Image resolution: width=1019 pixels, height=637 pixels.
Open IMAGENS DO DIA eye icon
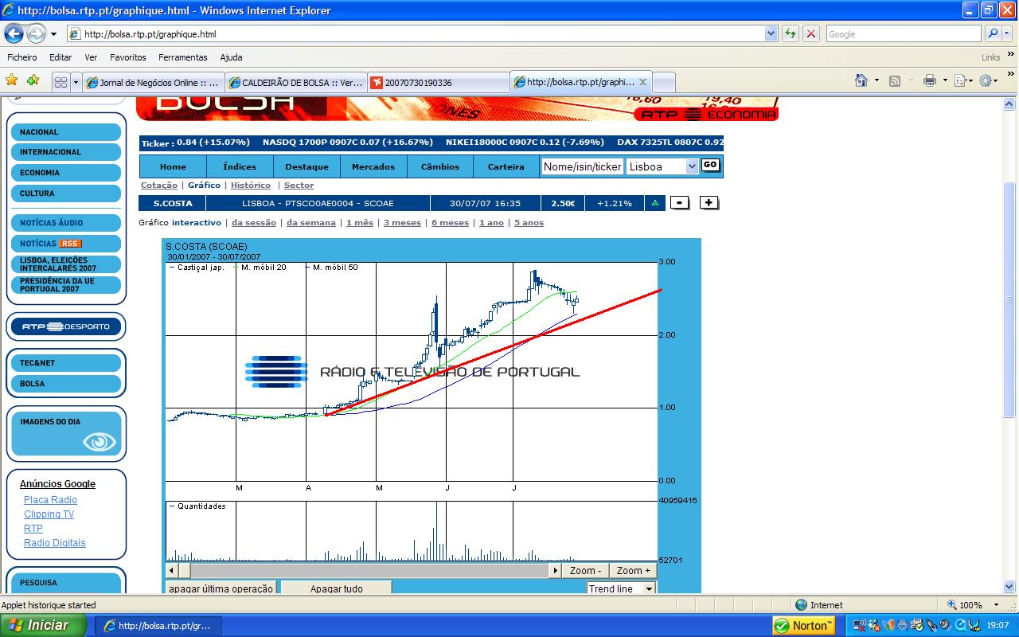[x=100, y=442]
